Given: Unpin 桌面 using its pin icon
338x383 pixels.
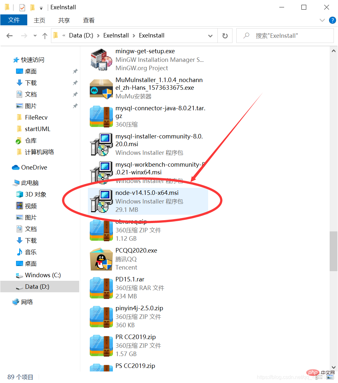Looking at the screenshot, I should pos(75,71).
